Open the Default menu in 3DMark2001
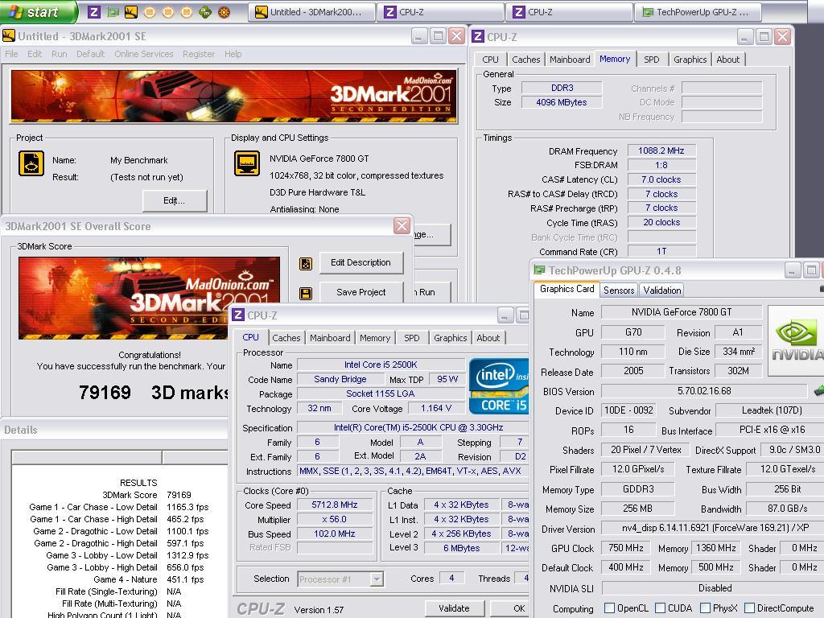Image resolution: width=824 pixels, height=618 pixels. [x=90, y=54]
